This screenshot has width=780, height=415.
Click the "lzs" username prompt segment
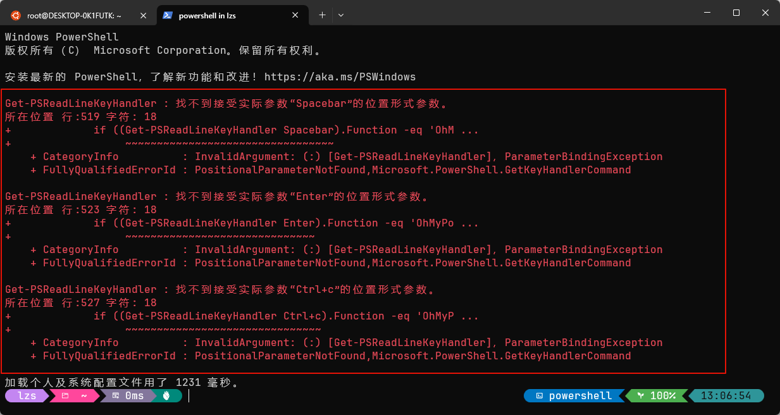point(27,396)
